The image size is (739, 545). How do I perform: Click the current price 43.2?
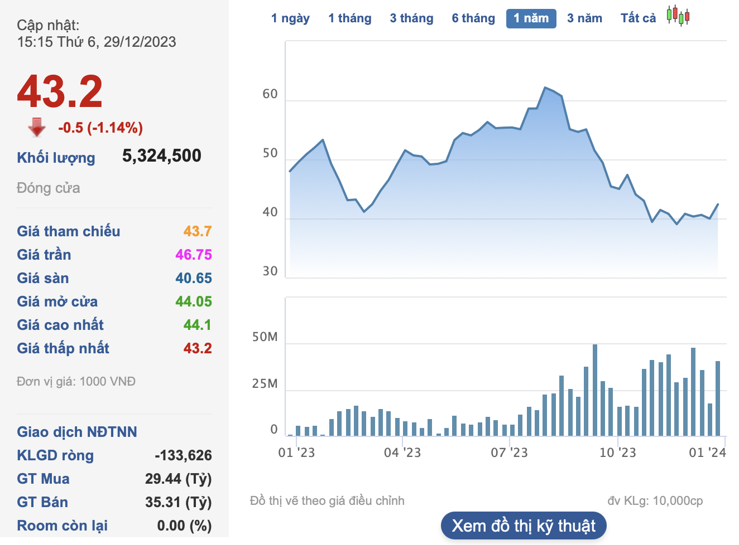click(x=60, y=92)
